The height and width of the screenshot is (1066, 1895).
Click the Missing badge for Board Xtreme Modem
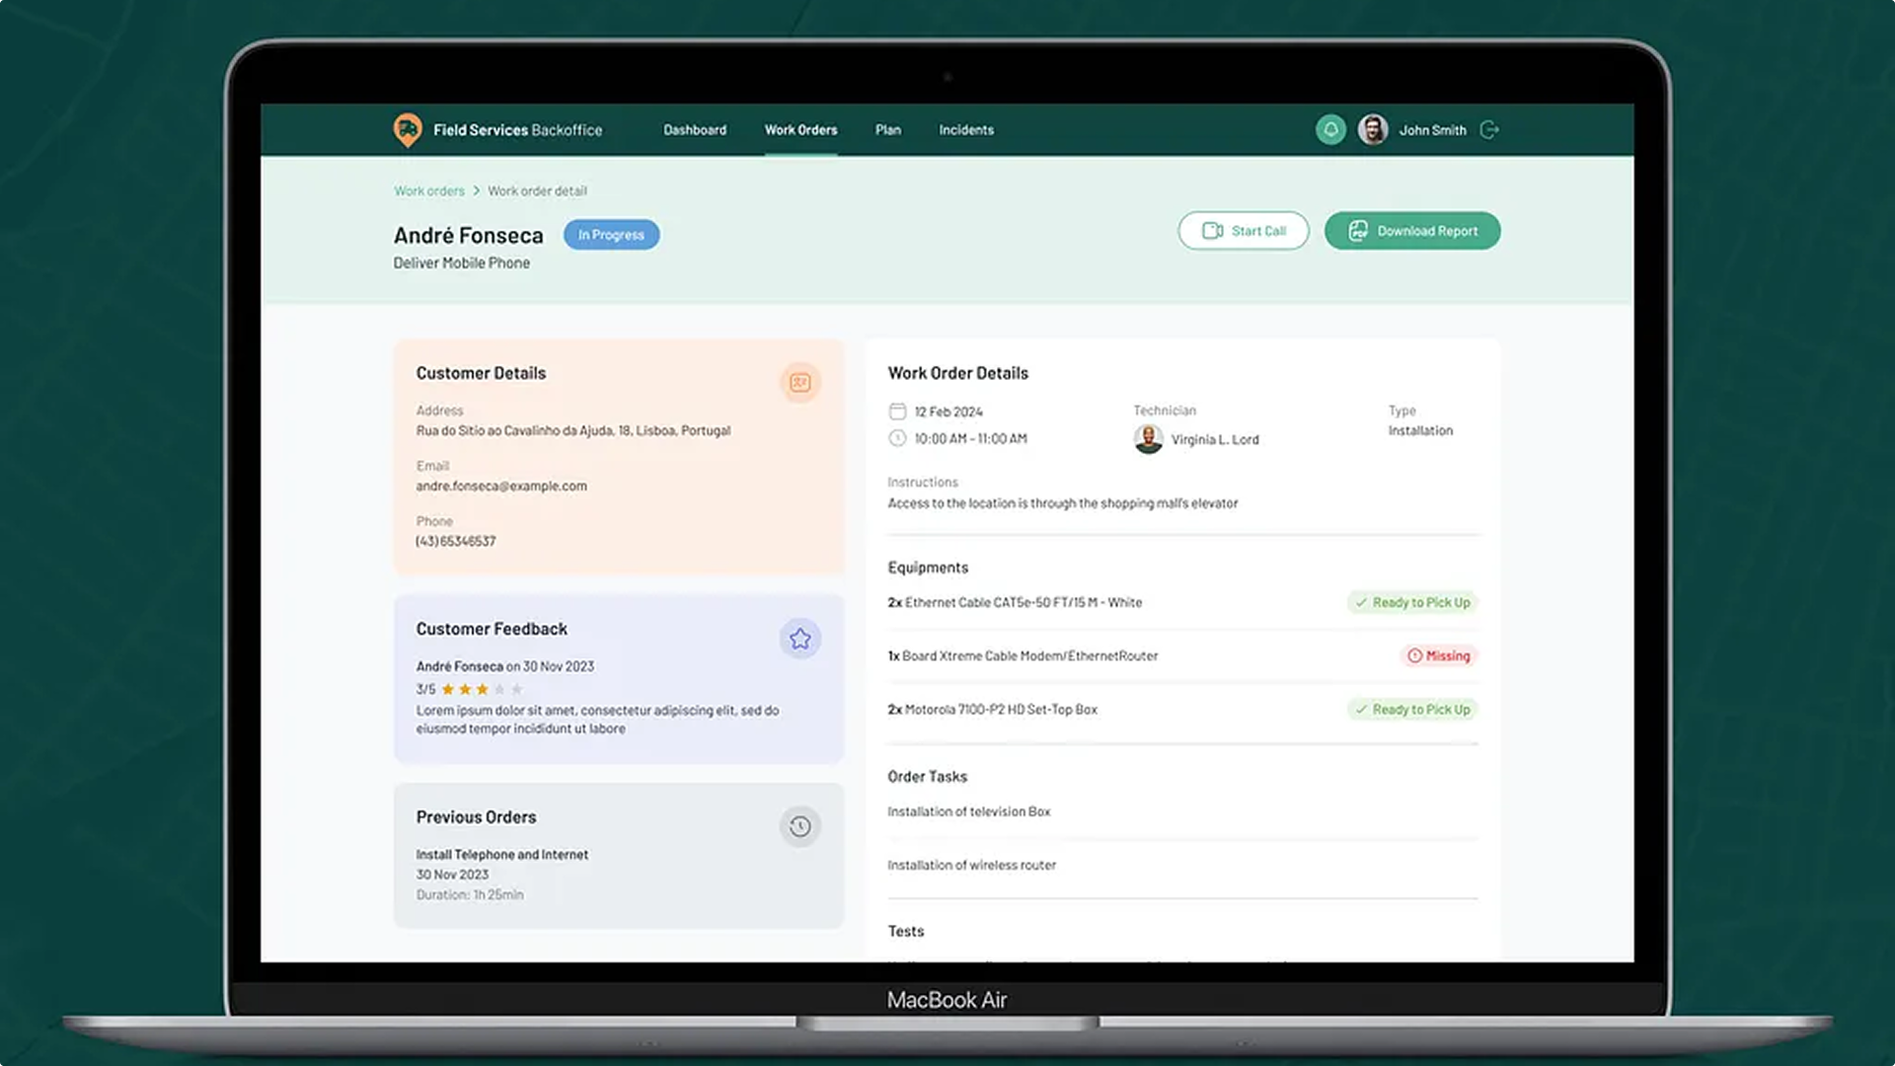tap(1438, 655)
